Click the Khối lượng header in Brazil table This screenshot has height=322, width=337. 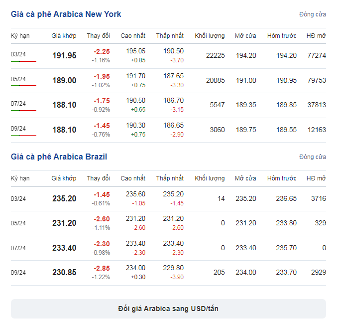[x=210, y=178]
